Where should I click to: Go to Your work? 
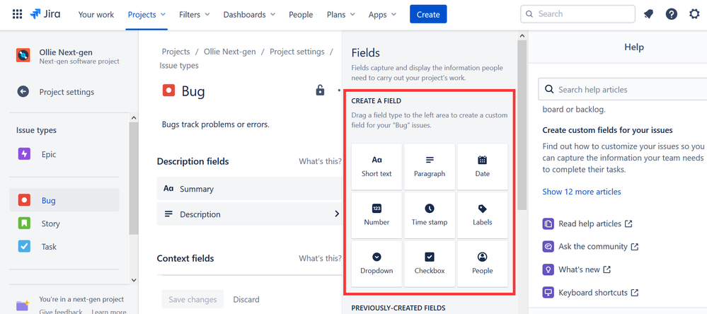tap(96, 14)
